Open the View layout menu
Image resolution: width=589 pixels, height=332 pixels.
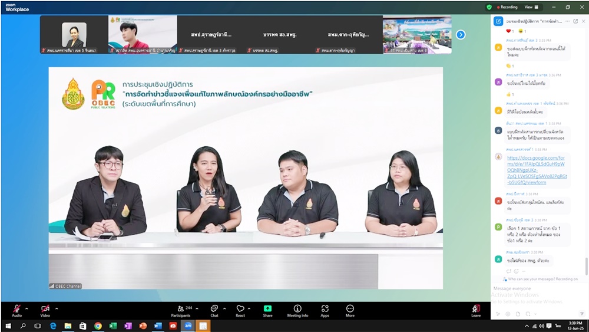click(x=531, y=6)
